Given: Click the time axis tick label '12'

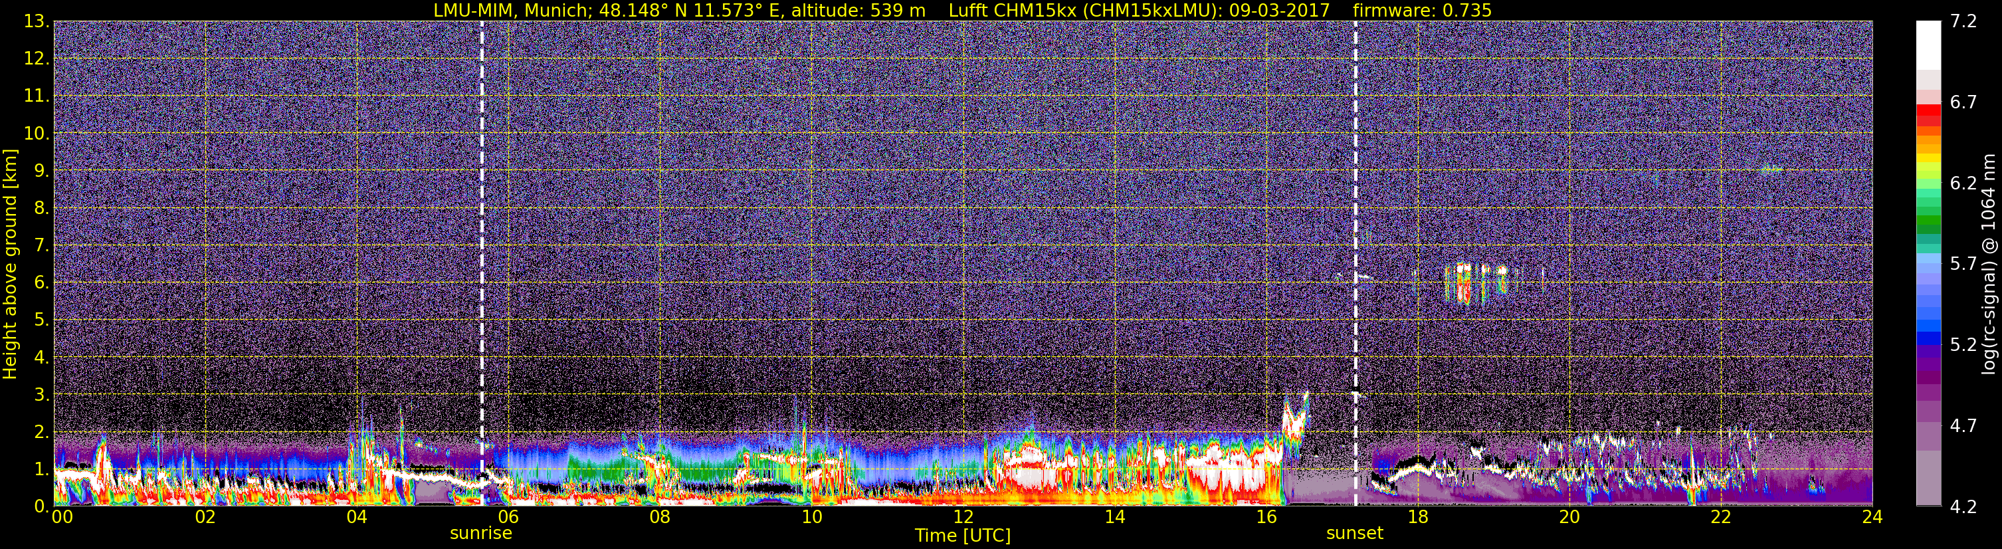Looking at the screenshot, I should click(x=963, y=517).
